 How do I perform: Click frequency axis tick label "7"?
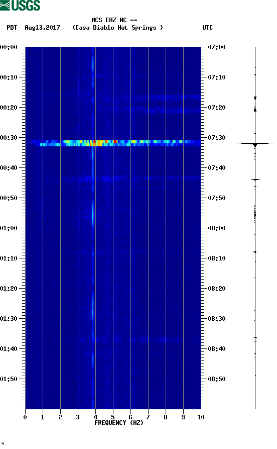tap(148, 417)
